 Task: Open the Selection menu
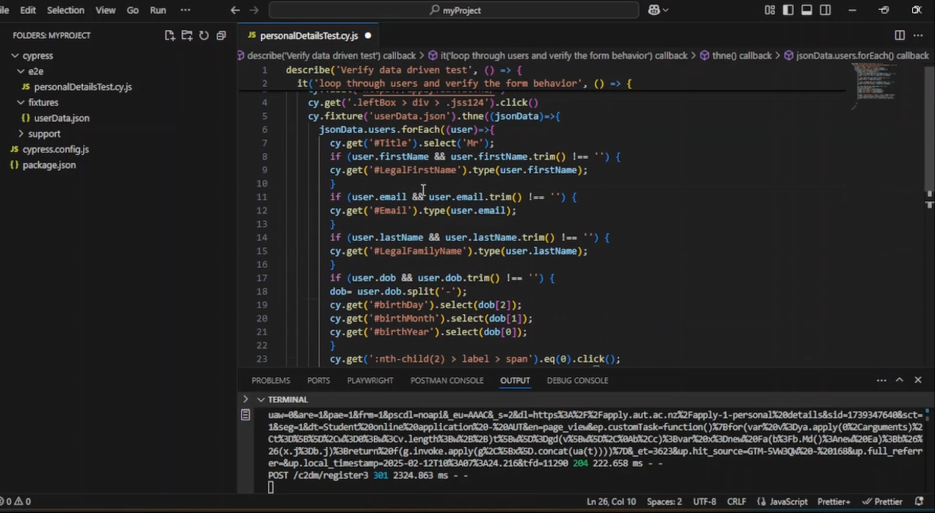65,10
